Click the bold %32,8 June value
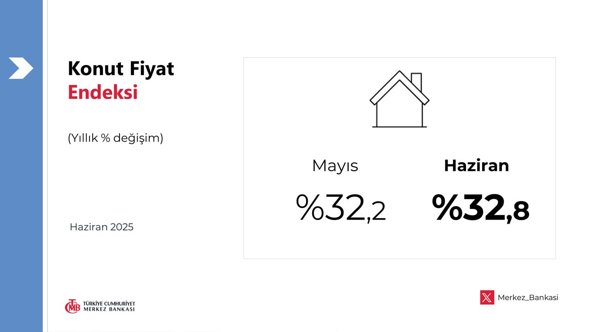The width and height of the screenshot is (590, 332). point(480,208)
